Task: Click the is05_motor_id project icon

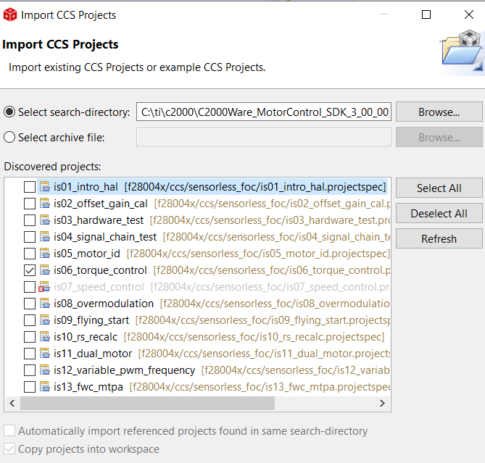Action: point(44,254)
